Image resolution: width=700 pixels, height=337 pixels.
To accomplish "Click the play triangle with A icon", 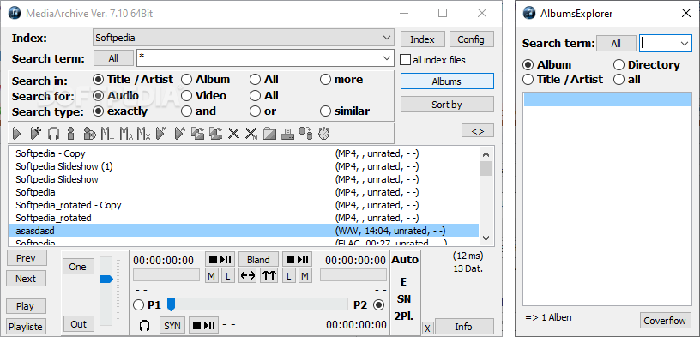I will [179, 134].
